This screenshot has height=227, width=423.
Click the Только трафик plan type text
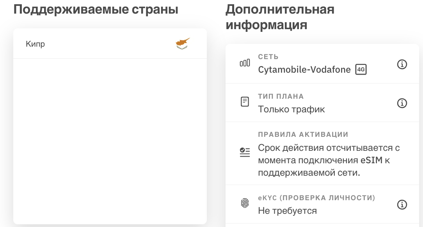[x=291, y=109]
